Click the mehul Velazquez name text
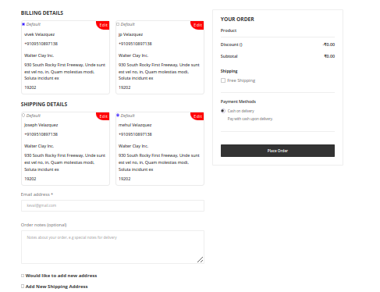Screen dimensions: 380x292 [x=135, y=125]
